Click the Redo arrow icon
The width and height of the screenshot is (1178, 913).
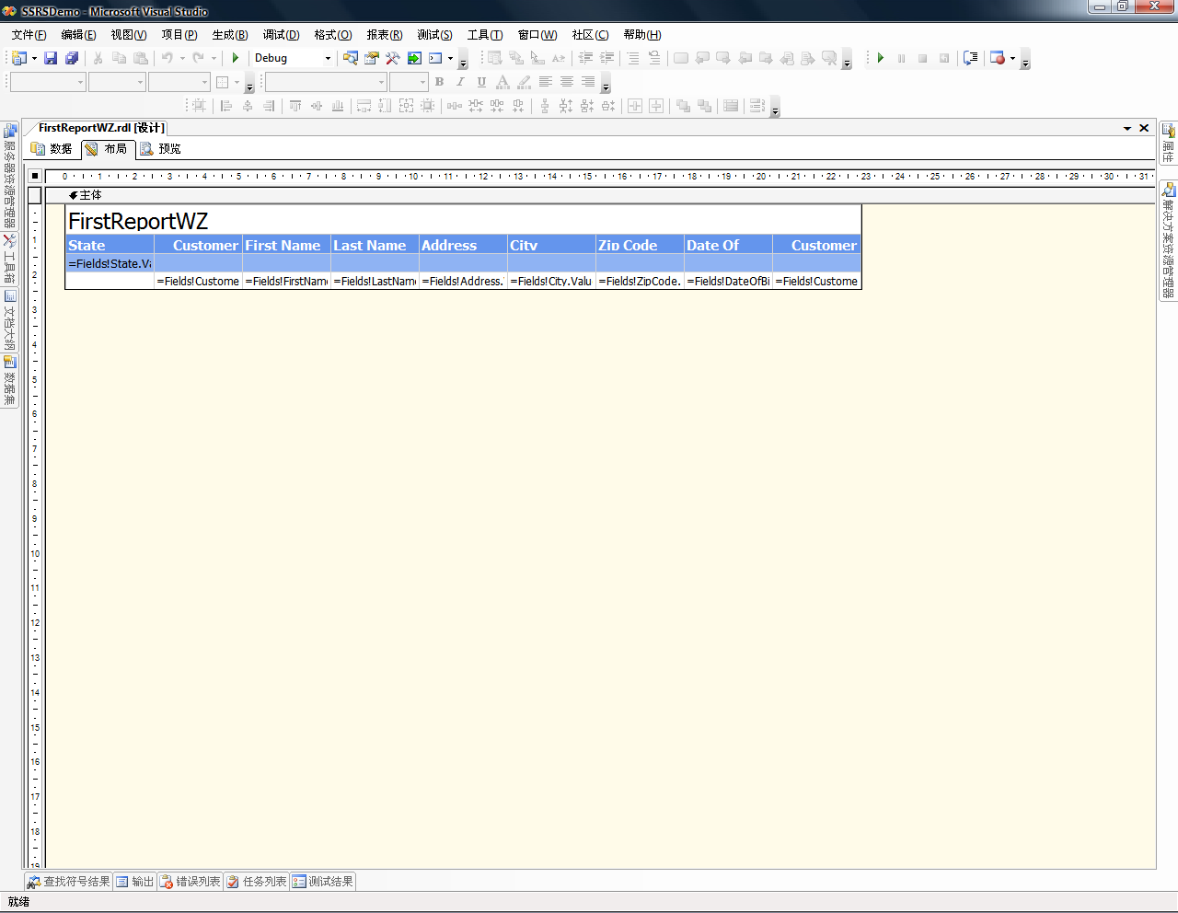(198, 58)
